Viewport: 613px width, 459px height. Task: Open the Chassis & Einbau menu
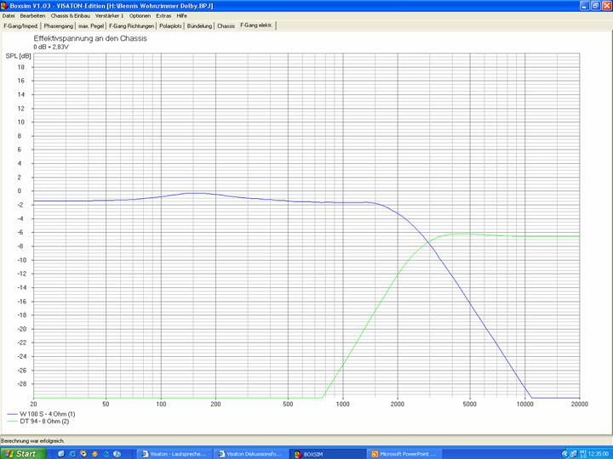pyautogui.click(x=71, y=15)
